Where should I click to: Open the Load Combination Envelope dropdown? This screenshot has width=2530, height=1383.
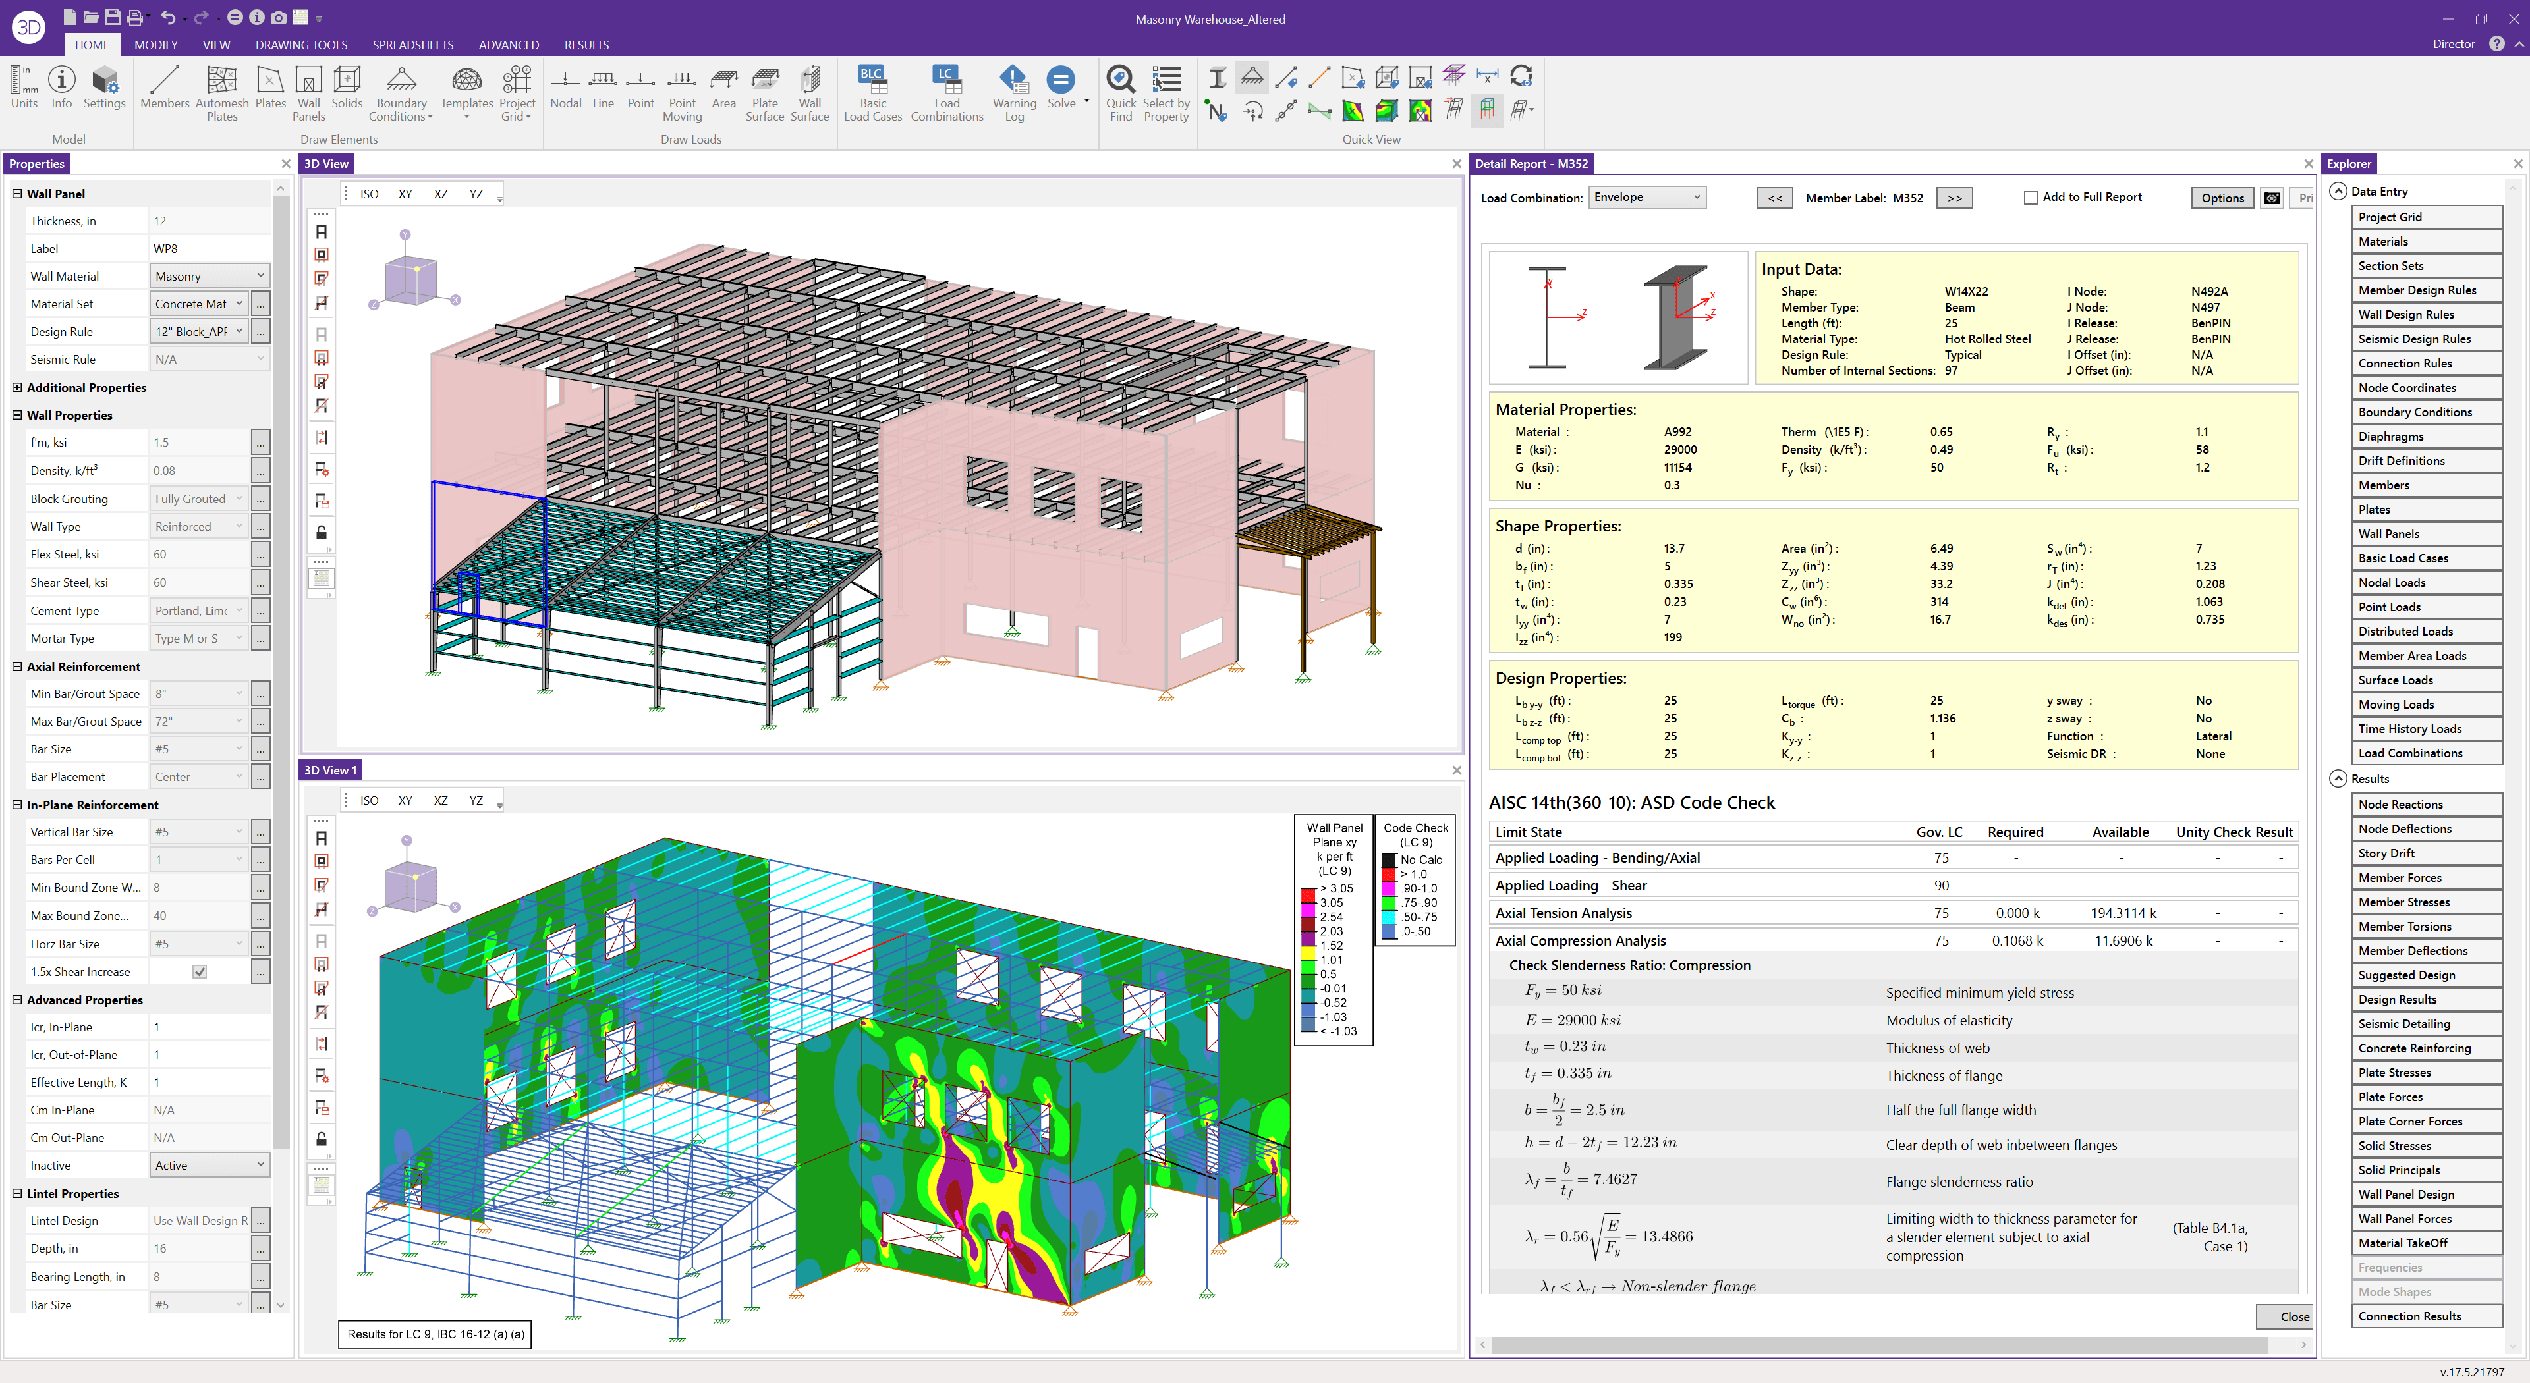point(1646,198)
